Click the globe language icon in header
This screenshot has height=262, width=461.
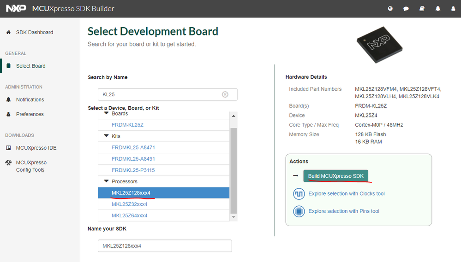click(x=390, y=9)
